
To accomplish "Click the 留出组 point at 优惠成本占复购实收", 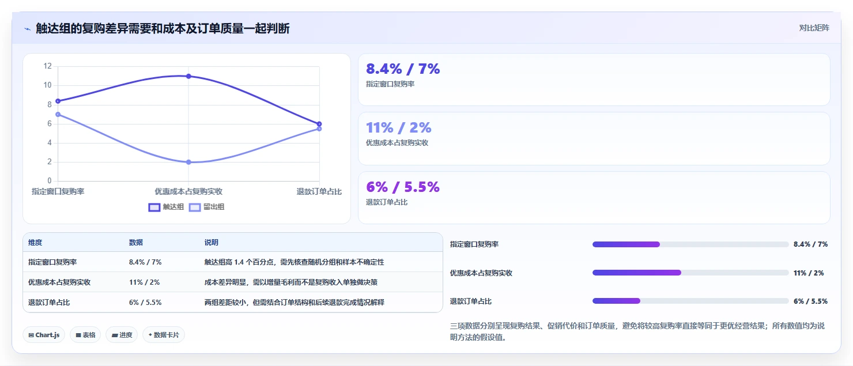I will [x=188, y=162].
